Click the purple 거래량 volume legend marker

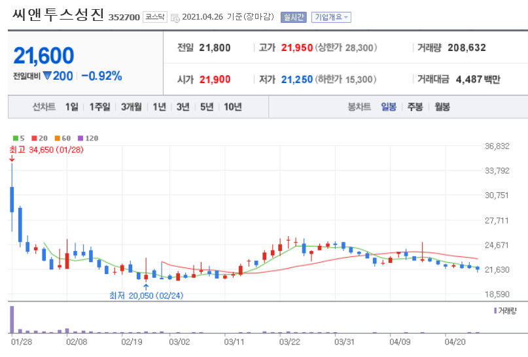[495, 310]
